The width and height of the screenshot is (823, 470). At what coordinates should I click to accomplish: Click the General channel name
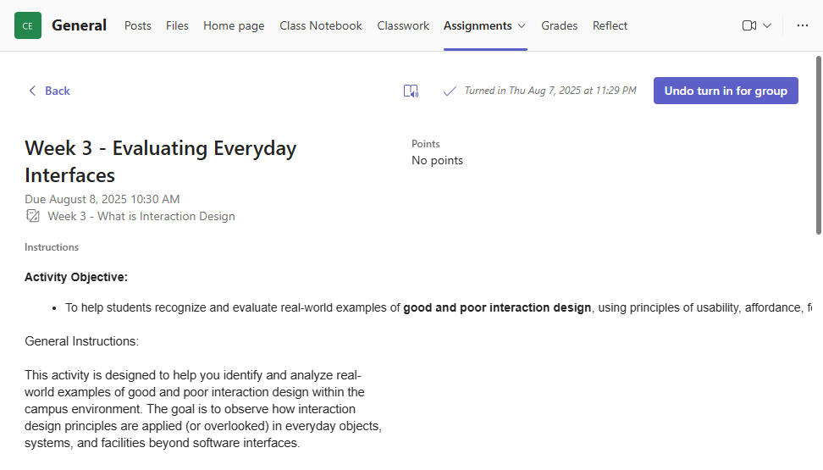[x=79, y=25]
